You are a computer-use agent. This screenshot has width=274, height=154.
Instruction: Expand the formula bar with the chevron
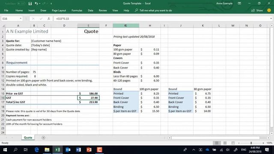tap(271, 18)
